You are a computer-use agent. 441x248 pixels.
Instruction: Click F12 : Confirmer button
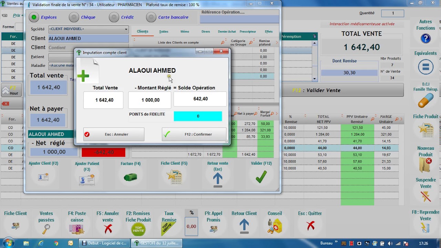(194, 134)
